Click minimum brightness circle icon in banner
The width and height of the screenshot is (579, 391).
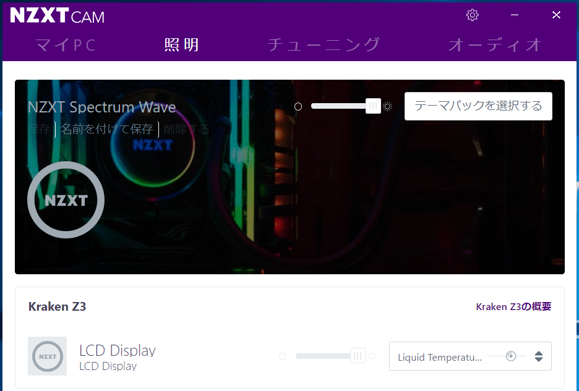tap(298, 107)
